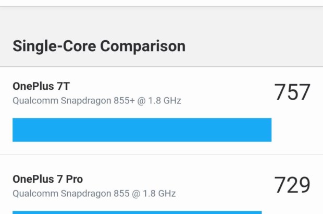Click the right end of the 7T bar
This screenshot has width=323, height=214.
[x=268, y=129]
